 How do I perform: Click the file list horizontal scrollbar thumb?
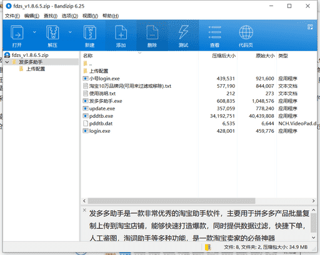171,201
